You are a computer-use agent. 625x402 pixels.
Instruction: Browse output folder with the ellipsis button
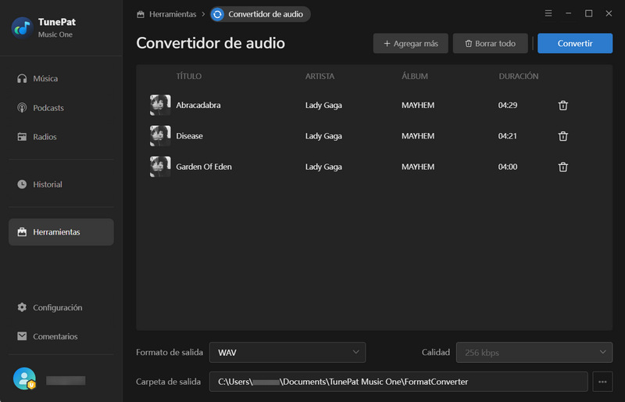pos(602,382)
